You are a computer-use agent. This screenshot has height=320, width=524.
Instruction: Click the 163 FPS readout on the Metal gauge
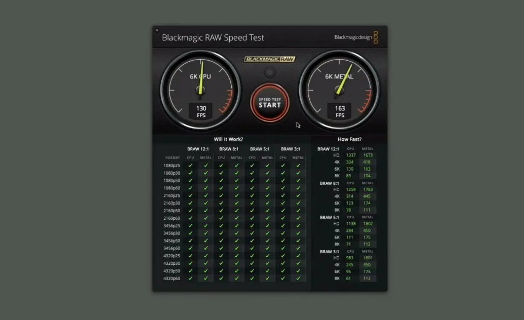[x=339, y=111]
